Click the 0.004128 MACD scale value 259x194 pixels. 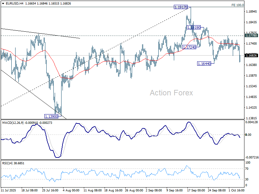pos(252,122)
